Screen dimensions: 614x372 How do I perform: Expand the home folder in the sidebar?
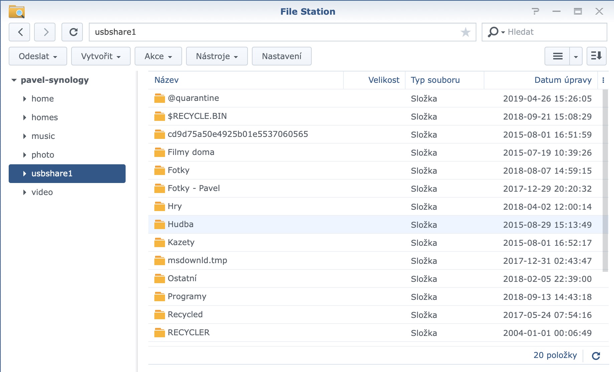tap(24, 99)
